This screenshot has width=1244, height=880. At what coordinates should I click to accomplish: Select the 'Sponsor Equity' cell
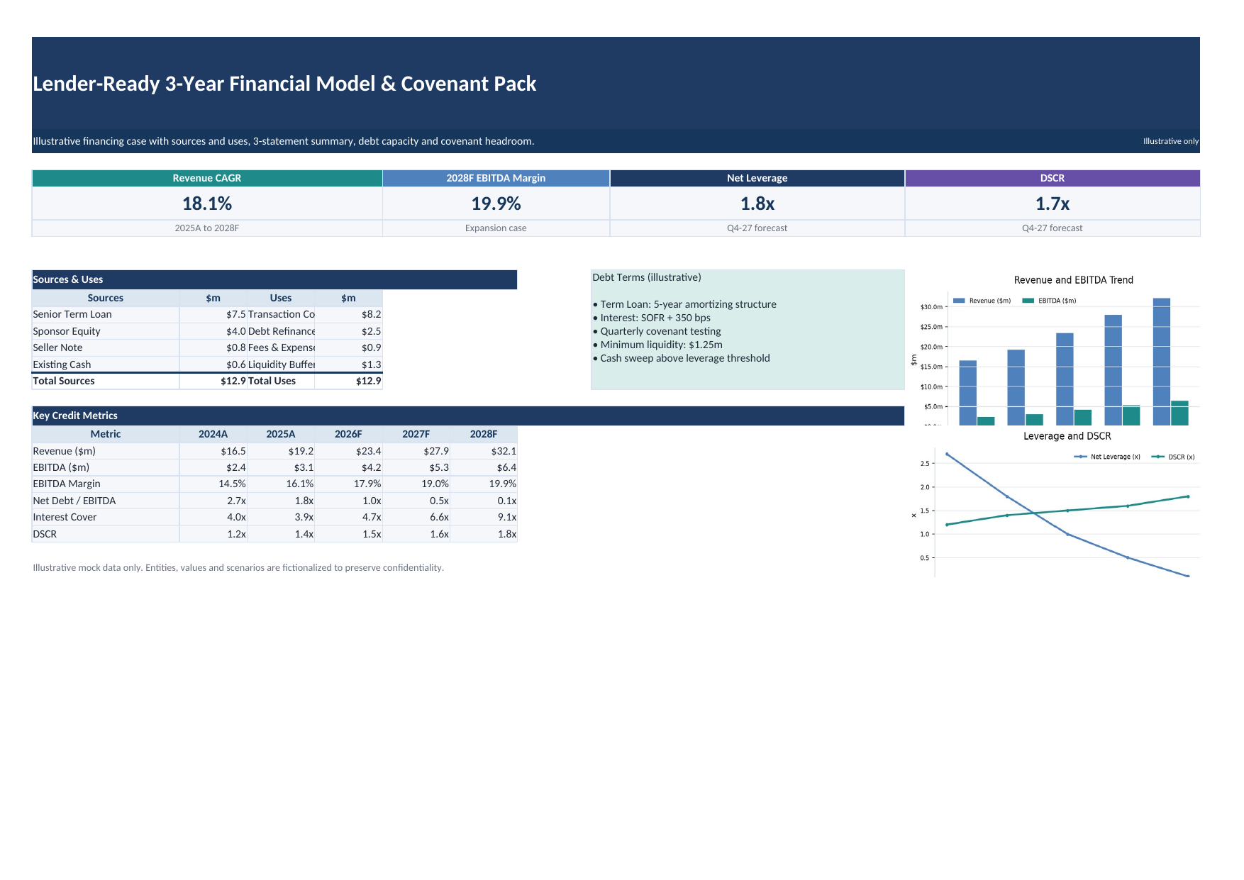coord(106,331)
